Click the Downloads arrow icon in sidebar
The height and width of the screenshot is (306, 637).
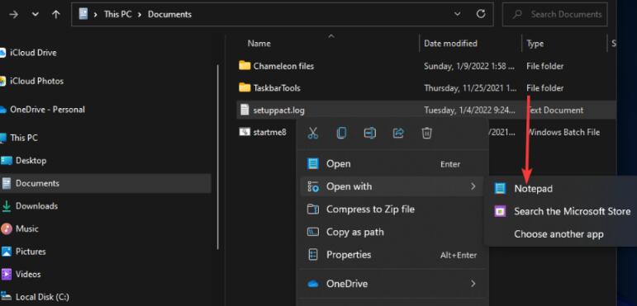click(7, 206)
